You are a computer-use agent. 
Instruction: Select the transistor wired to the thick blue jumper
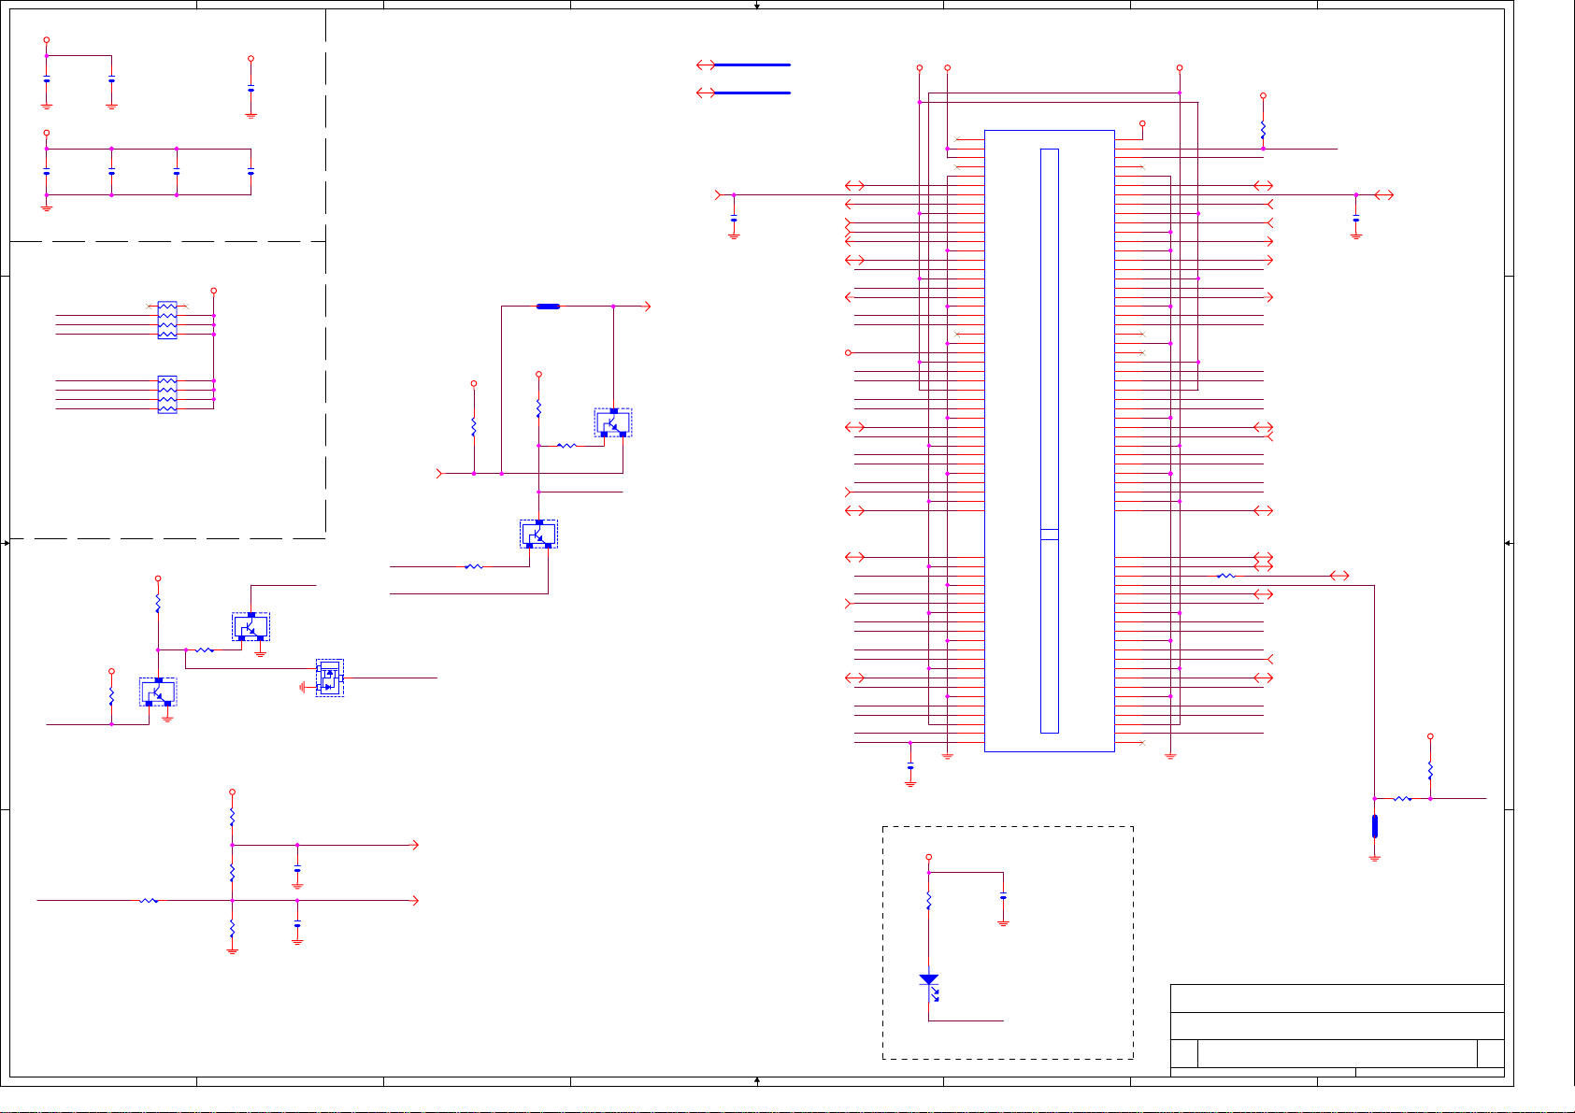click(613, 422)
